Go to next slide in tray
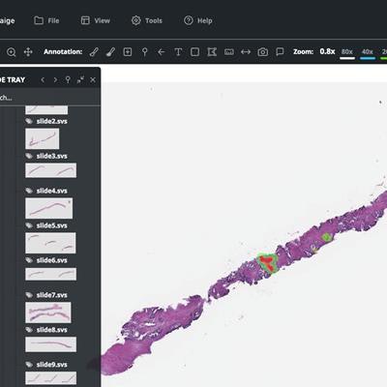Viewport: 387px width, 387px height. tap(55, 80)
